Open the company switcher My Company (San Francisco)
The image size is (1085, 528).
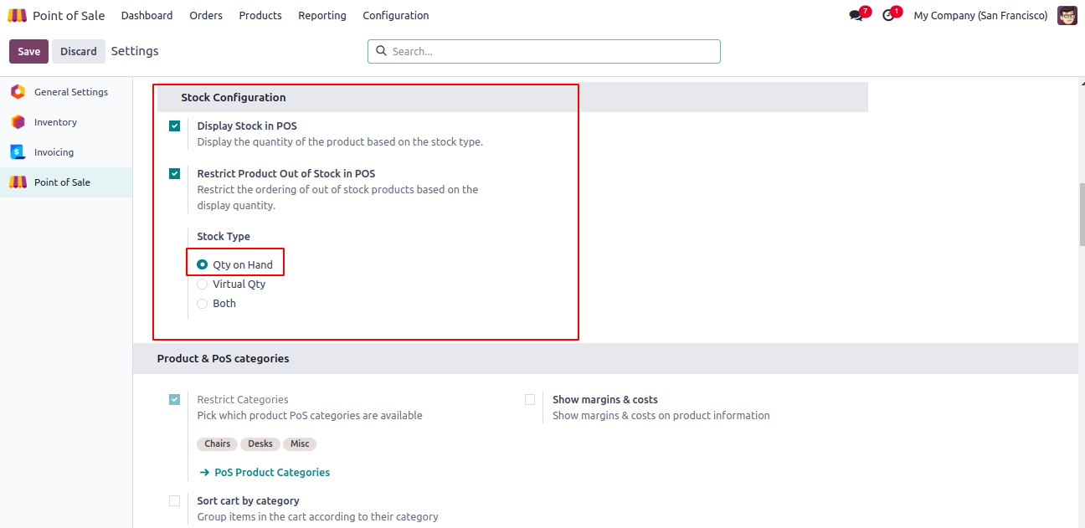[980, 16]
